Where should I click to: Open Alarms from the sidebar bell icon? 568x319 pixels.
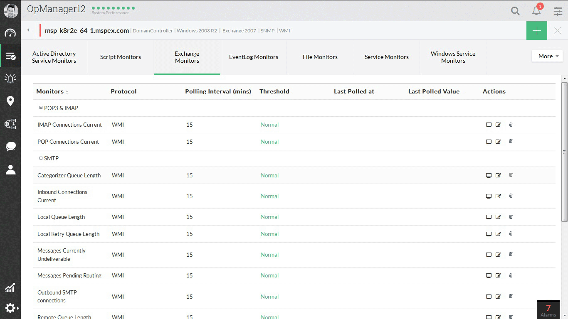(10, 78)
